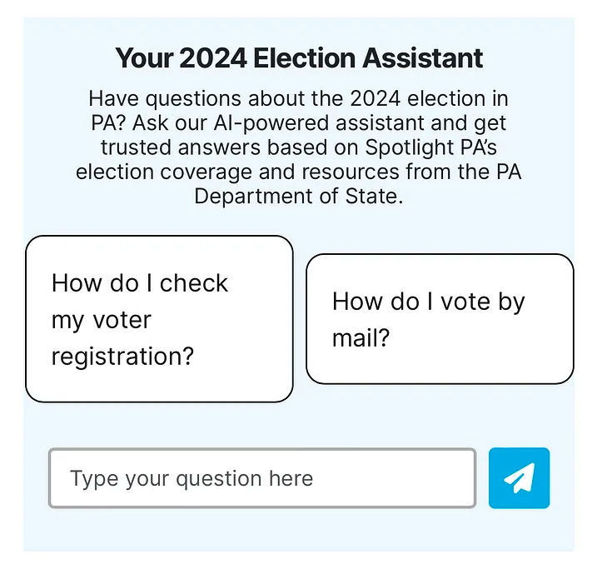Tap the voter registration suggested question card

point(159,319)
